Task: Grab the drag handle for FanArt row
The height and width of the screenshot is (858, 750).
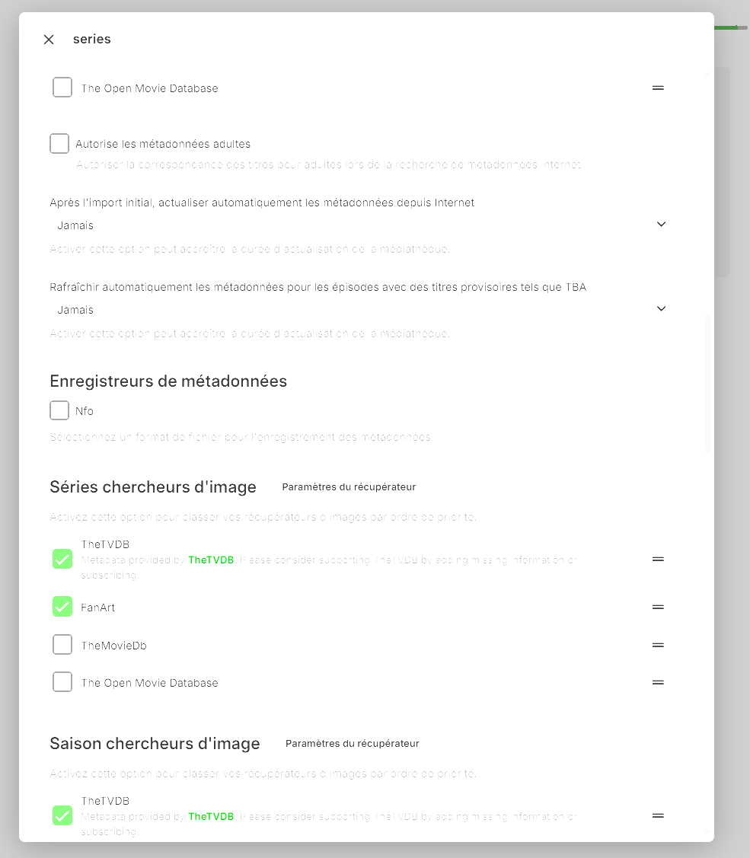Action: pos(658,607)
